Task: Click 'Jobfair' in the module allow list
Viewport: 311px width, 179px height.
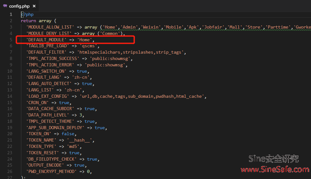Action: (213, 27)
